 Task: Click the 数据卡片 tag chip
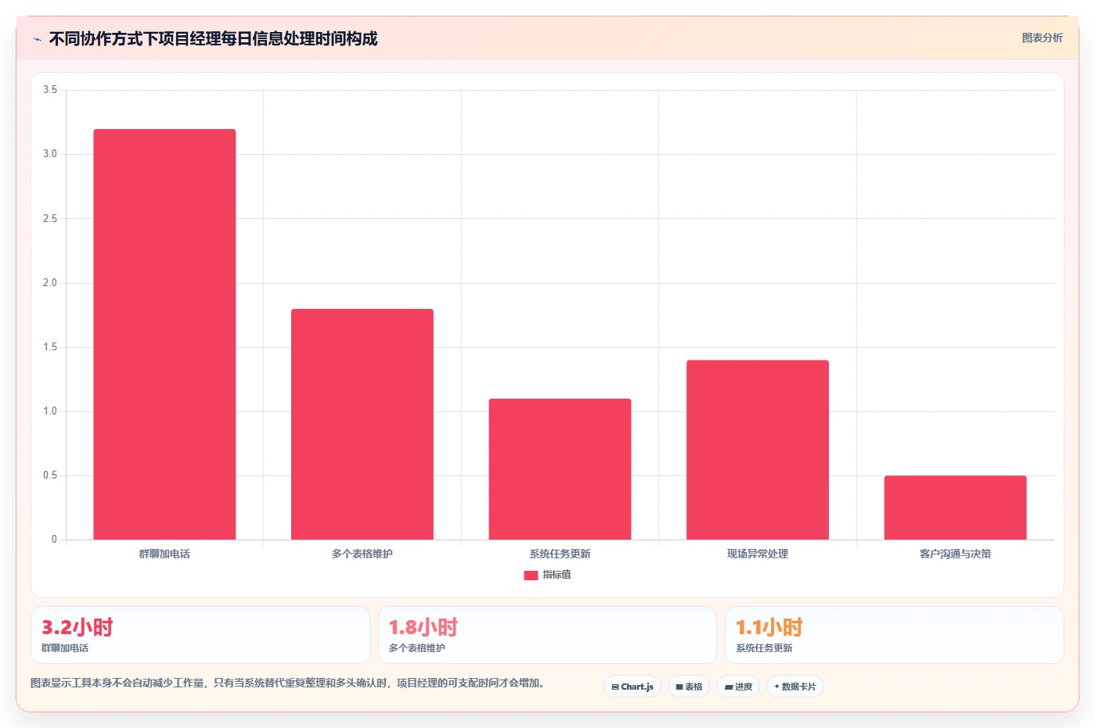[795, 687]
